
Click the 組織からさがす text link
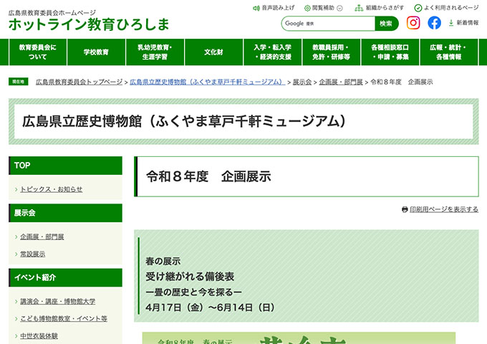coord(385,8)
